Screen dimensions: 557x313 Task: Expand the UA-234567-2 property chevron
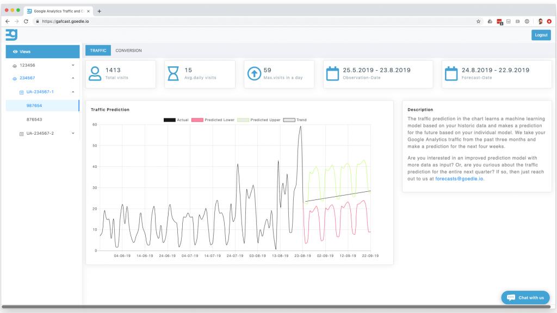[x=73, y=134]
